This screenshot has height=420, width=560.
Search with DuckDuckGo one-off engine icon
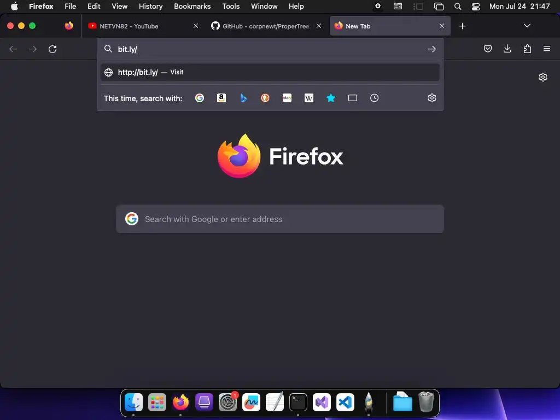pos(265,98)
